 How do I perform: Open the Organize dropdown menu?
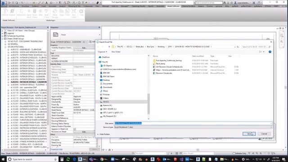102,52
